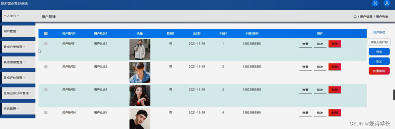This screenshot has width=395, height=129.
Task: Expand the 景点分类管理 sidebar menu
Action: [x=18, y=47]
